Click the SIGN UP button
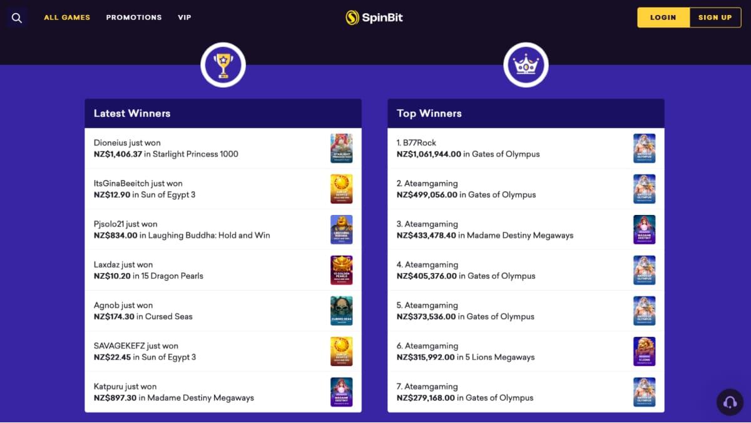This screenshot has height=423, width=751. click(x=715, y=17)
